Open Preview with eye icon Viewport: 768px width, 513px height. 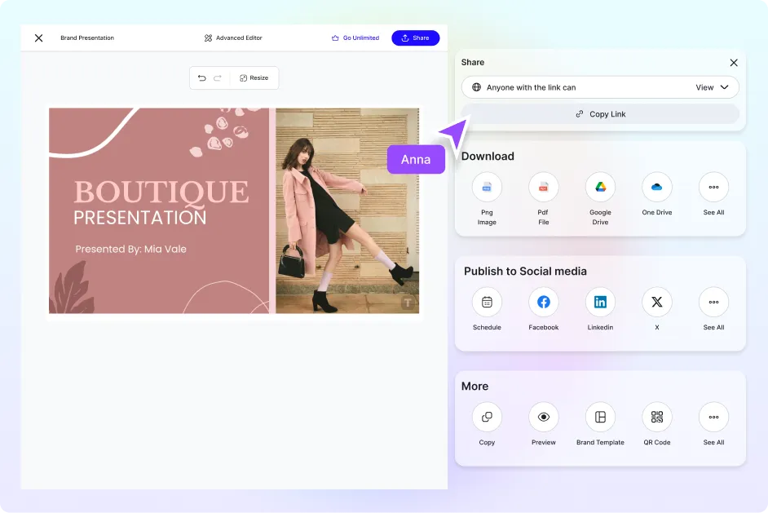pyautogui.click(x=543, y=418)
